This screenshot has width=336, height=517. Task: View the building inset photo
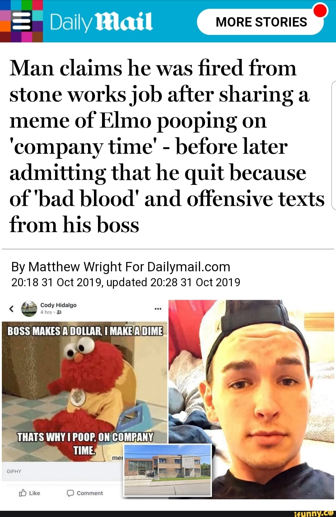pos(168,470)
